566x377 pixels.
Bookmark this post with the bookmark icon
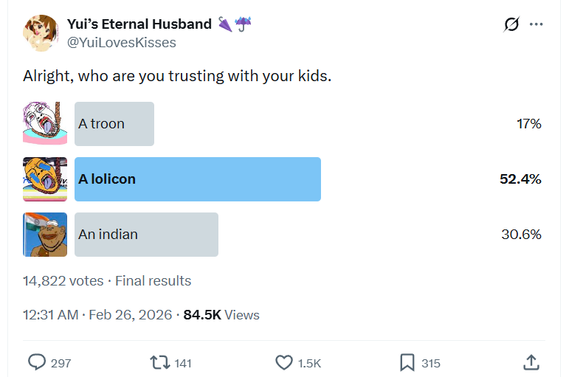coord(407,362)
